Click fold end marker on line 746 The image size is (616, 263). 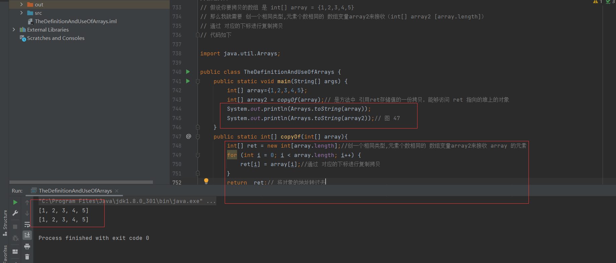198,127
